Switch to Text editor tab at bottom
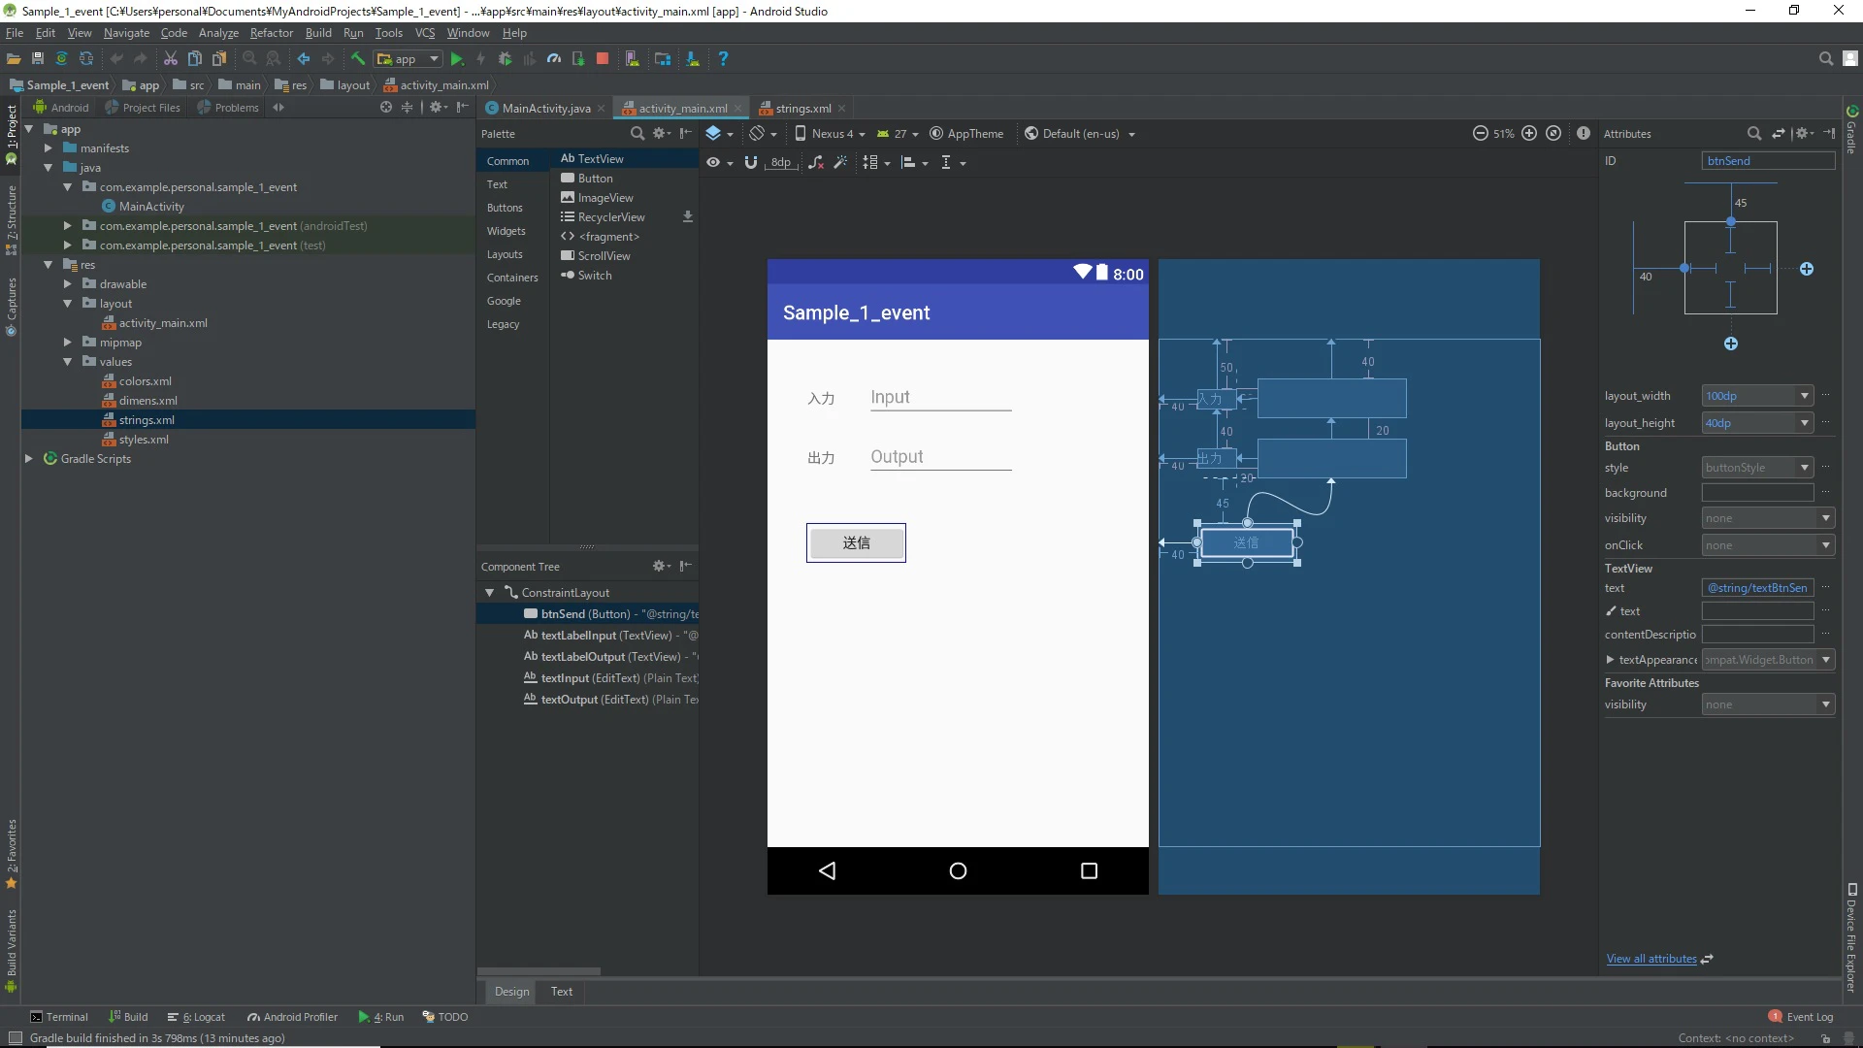This screenshot has height=1048, width=1863. [x=562, y=992]
